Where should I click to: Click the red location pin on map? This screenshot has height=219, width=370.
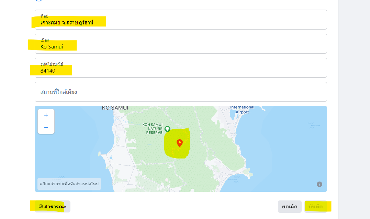click(180, 143)
